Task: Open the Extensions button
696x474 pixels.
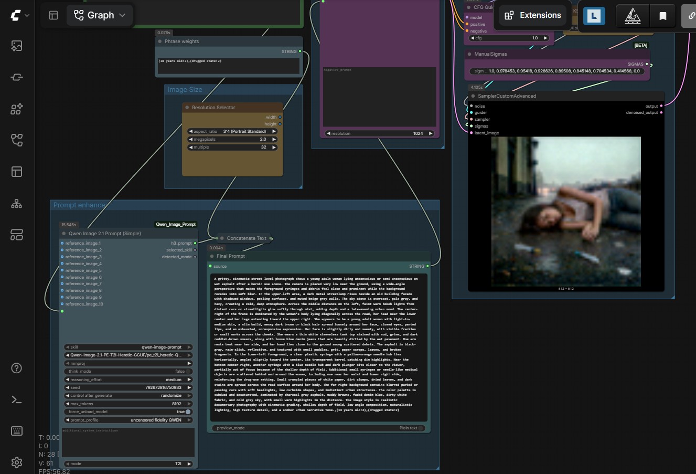Action: (533, 15)
